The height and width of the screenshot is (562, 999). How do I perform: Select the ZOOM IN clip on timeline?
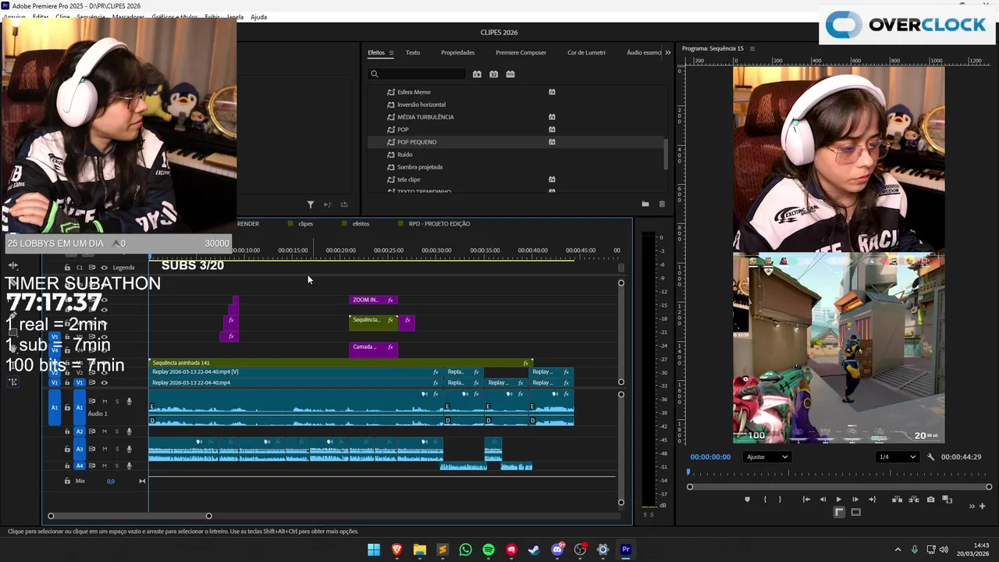[x=373, y=300]
